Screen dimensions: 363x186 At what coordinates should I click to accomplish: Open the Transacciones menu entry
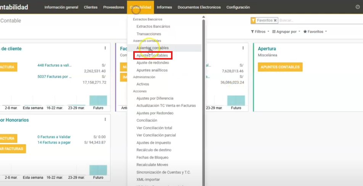click(148, 34)
